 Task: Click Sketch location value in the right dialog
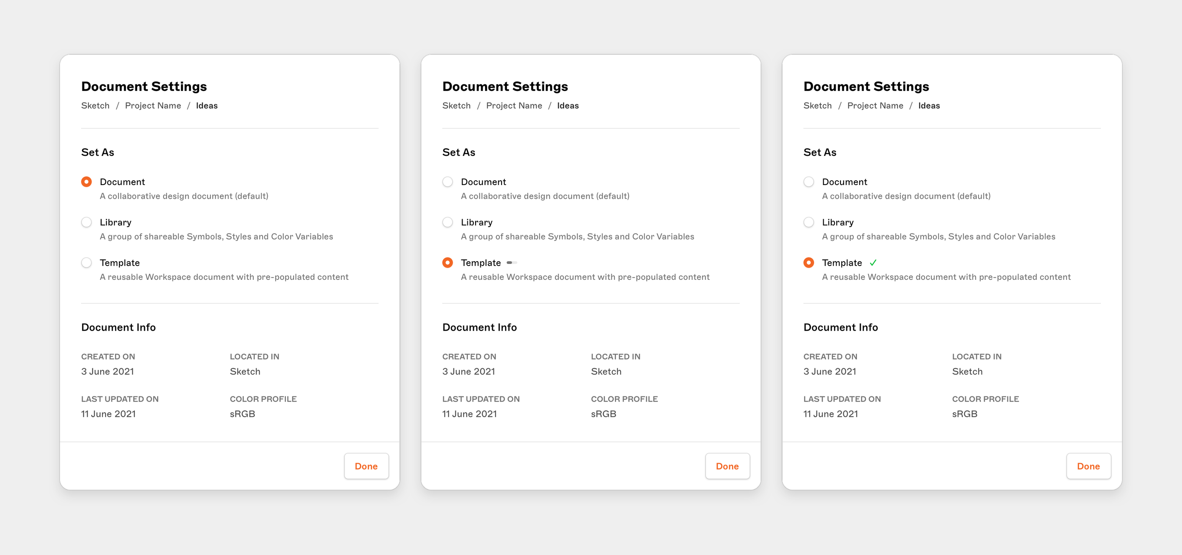point(967,372)
